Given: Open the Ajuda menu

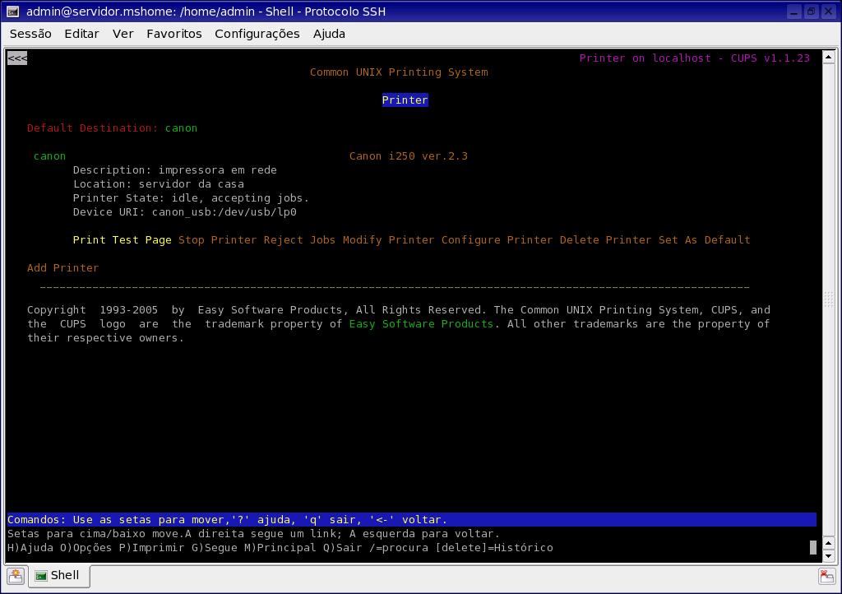Looking at the screenshot, I should 329,34.
